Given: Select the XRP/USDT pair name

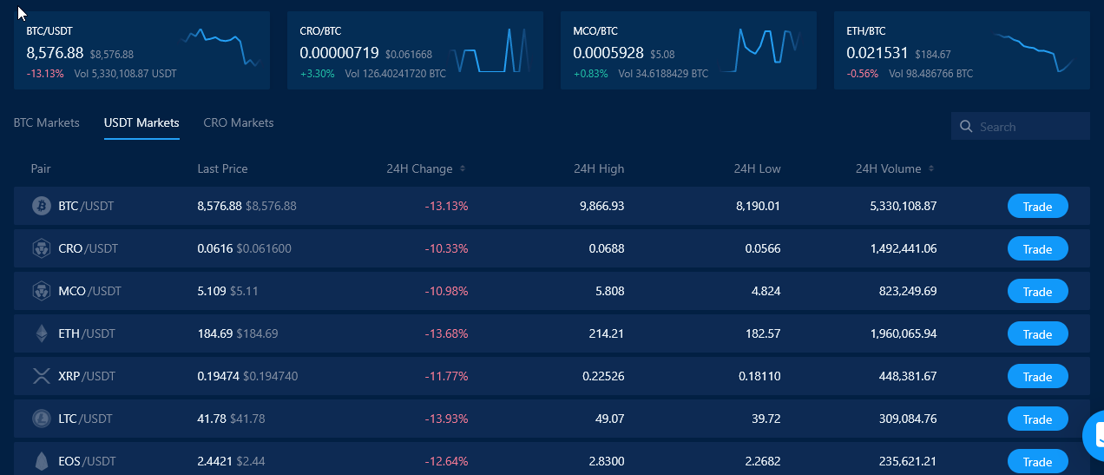Looking at the screenshot, I should 87,376.
